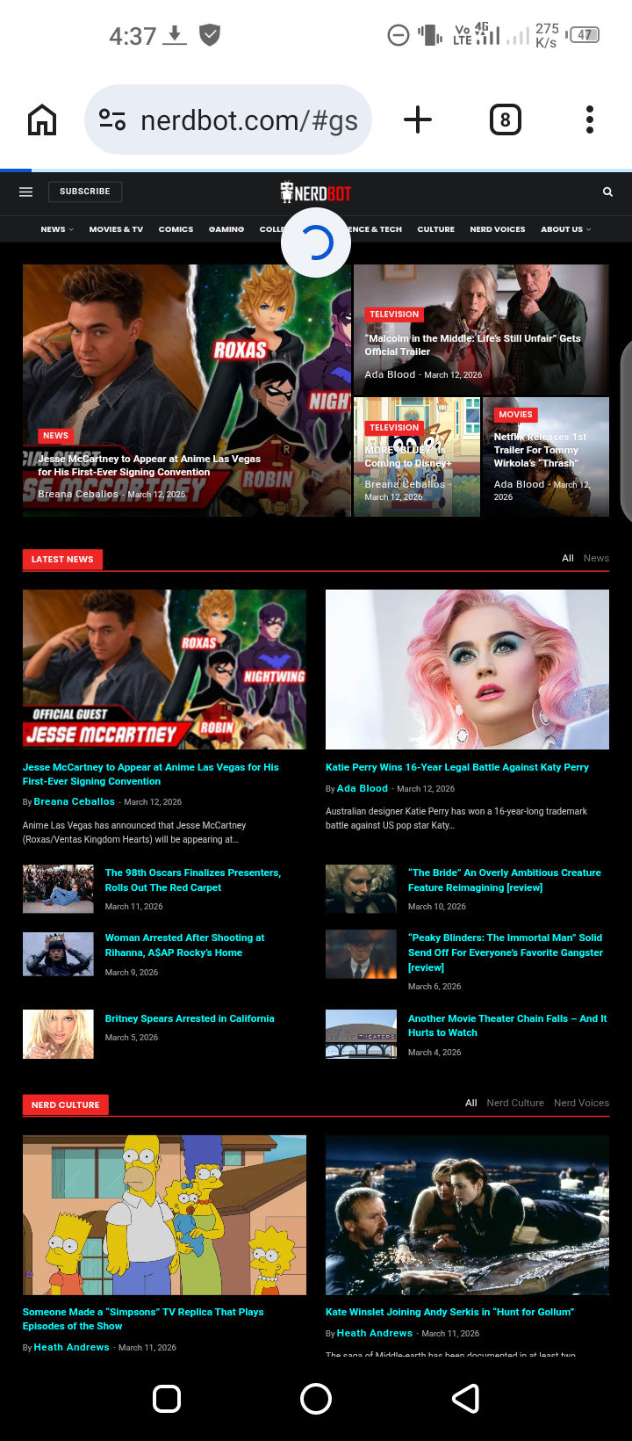
Task: Click LATEST NEWS section heading
Action: [62, 560]
